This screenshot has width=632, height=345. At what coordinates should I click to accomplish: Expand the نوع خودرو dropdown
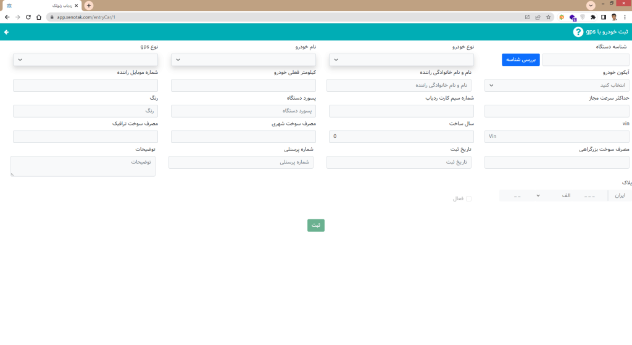coord(401,60)
